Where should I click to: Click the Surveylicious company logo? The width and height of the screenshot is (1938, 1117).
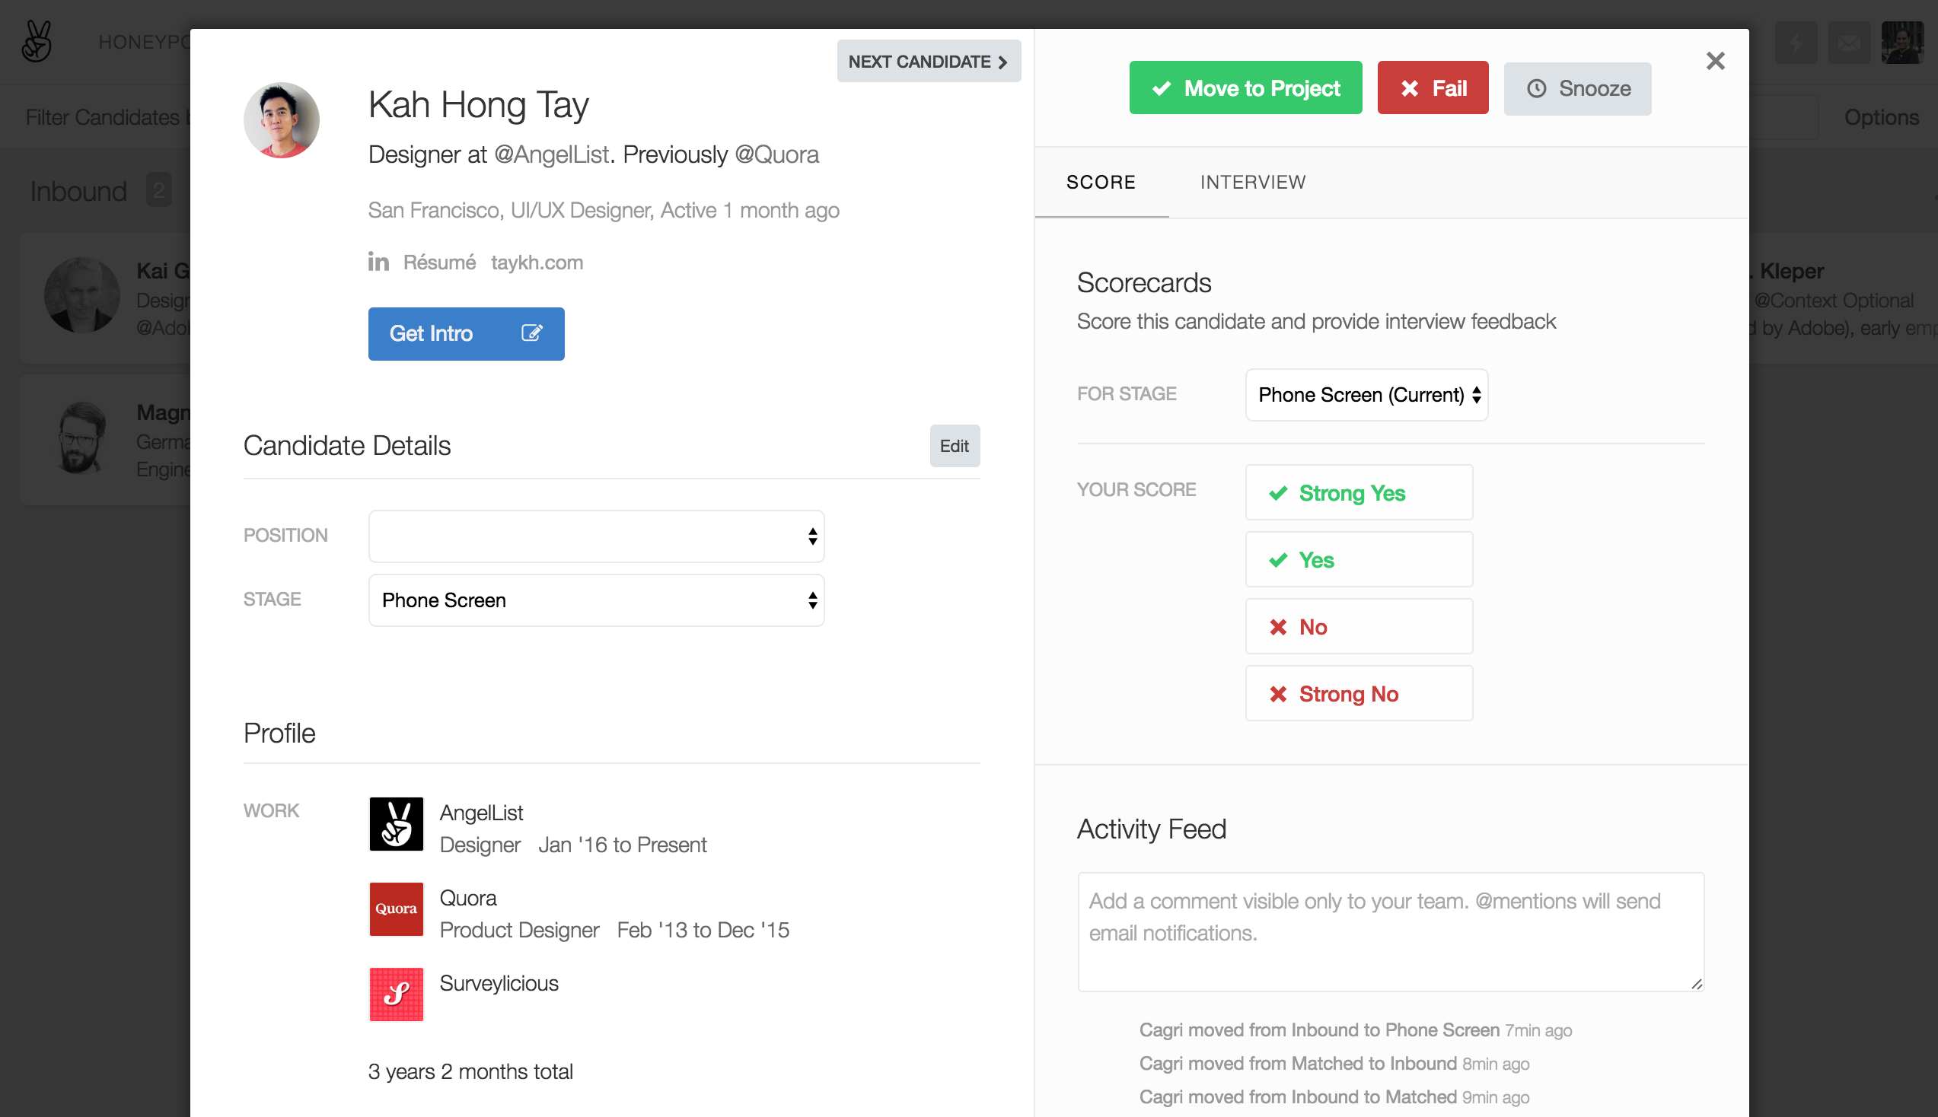coord(396,994)
